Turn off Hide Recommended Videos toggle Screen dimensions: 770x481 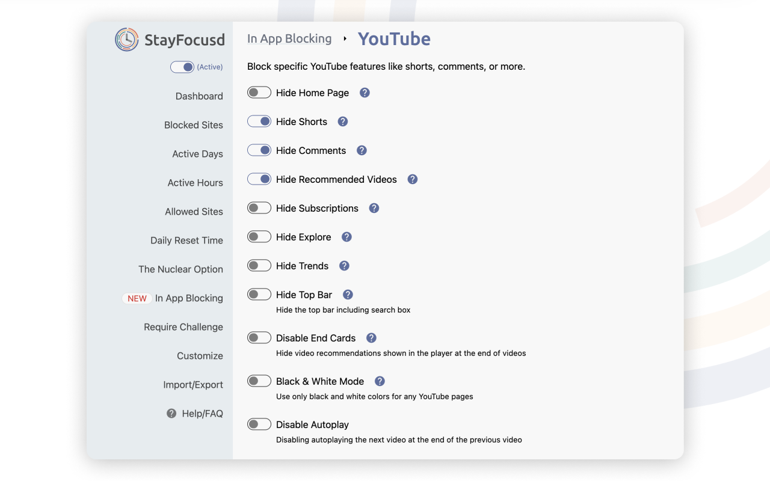click(x=259, y=179)
